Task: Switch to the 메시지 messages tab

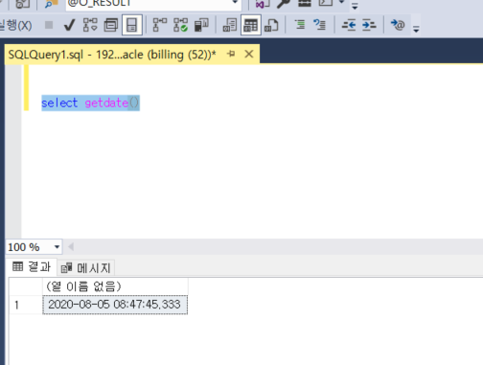Action: [x=85, y=267]
